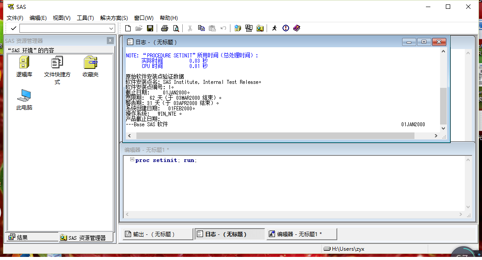Open the 文件快捷方式 icon

click(57, 70)
